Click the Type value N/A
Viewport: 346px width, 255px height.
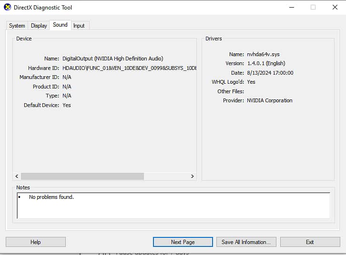coord(67,96)
